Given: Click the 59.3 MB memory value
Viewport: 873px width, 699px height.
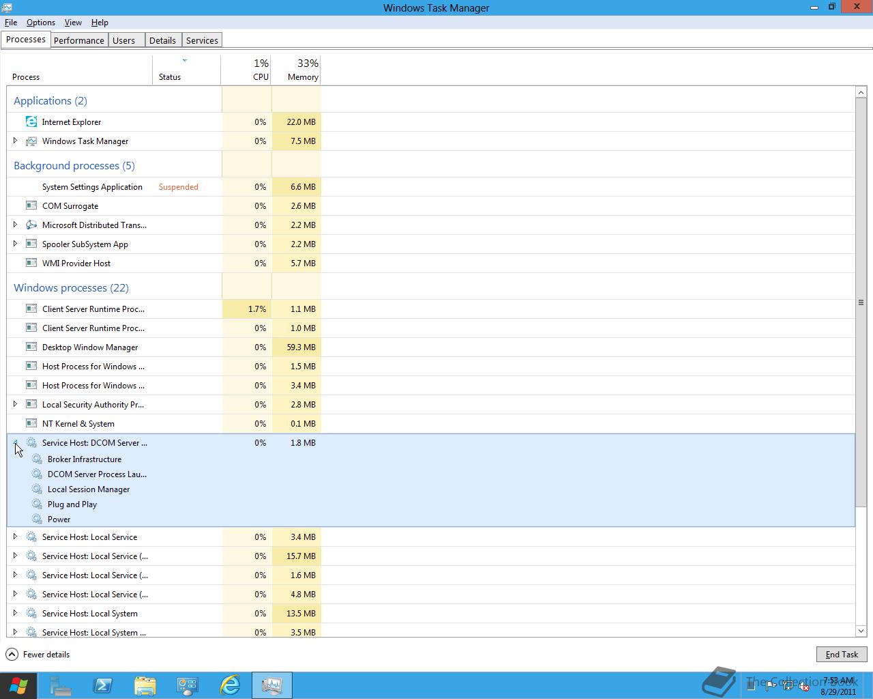Looking at the screenshot, I should (301, 347).
